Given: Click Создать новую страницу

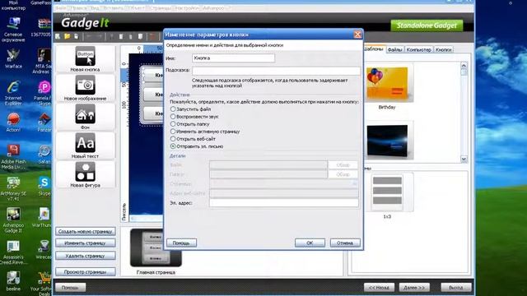Looking at the screenshot, I should tap(86, 232).
